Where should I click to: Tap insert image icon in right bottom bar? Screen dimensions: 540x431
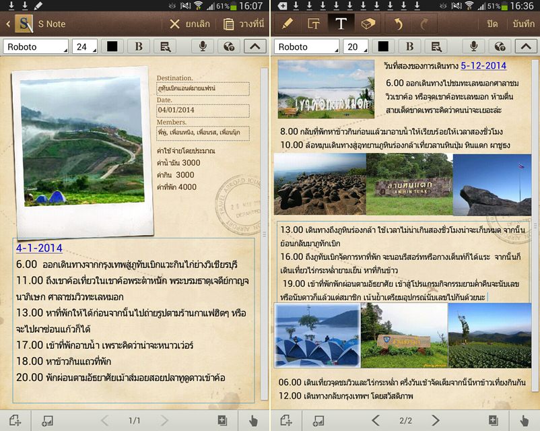click(x=318, y=421)
